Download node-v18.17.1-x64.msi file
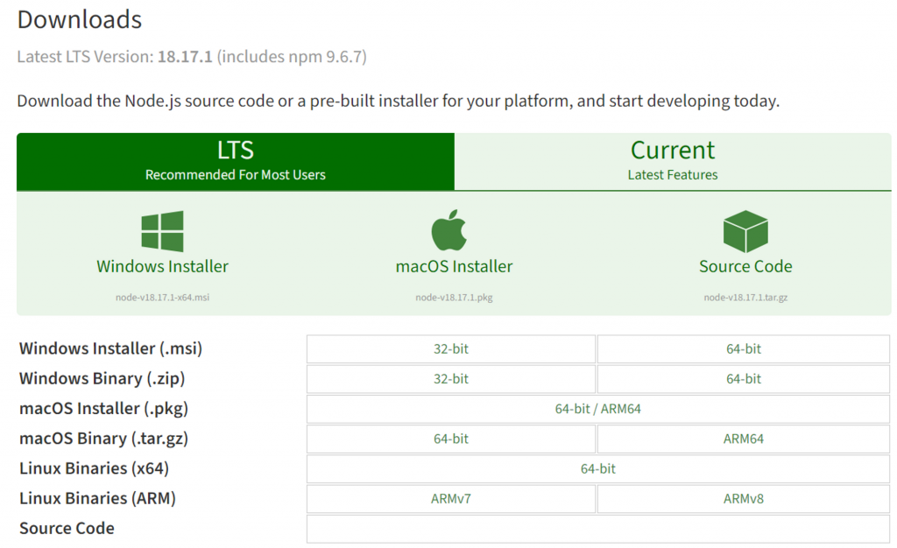Viewport: 897px width, 548px height. point(162,297)
